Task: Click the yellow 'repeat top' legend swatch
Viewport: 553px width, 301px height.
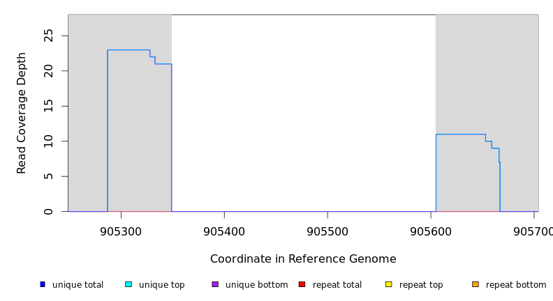Action: [388, 284]
